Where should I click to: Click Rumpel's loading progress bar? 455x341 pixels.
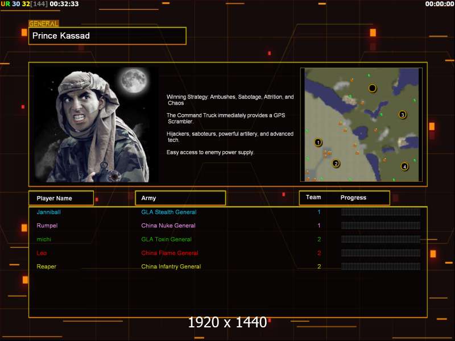(x=380, y=226)
